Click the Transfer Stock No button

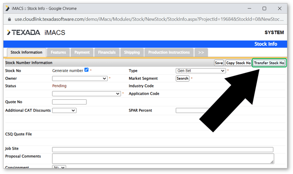click(x=269, y=63)
